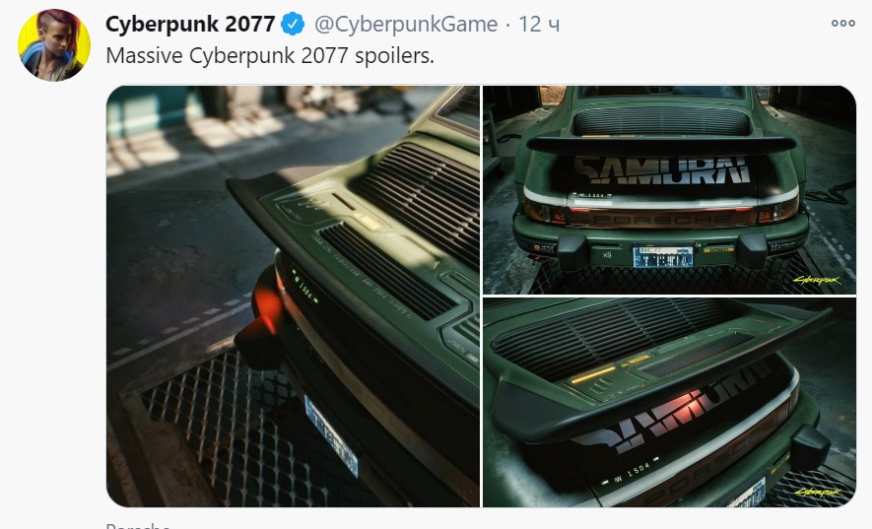The width and height of the screenshot is (872, 529).
Task: Click the SAMURAI lettering in top-right photo
Action: click(661, 170)
